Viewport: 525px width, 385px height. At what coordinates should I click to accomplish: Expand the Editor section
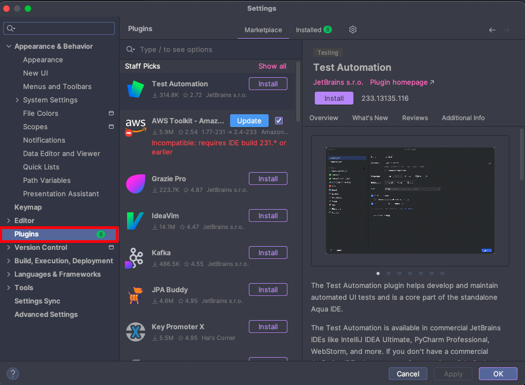[x=9, y=220]
